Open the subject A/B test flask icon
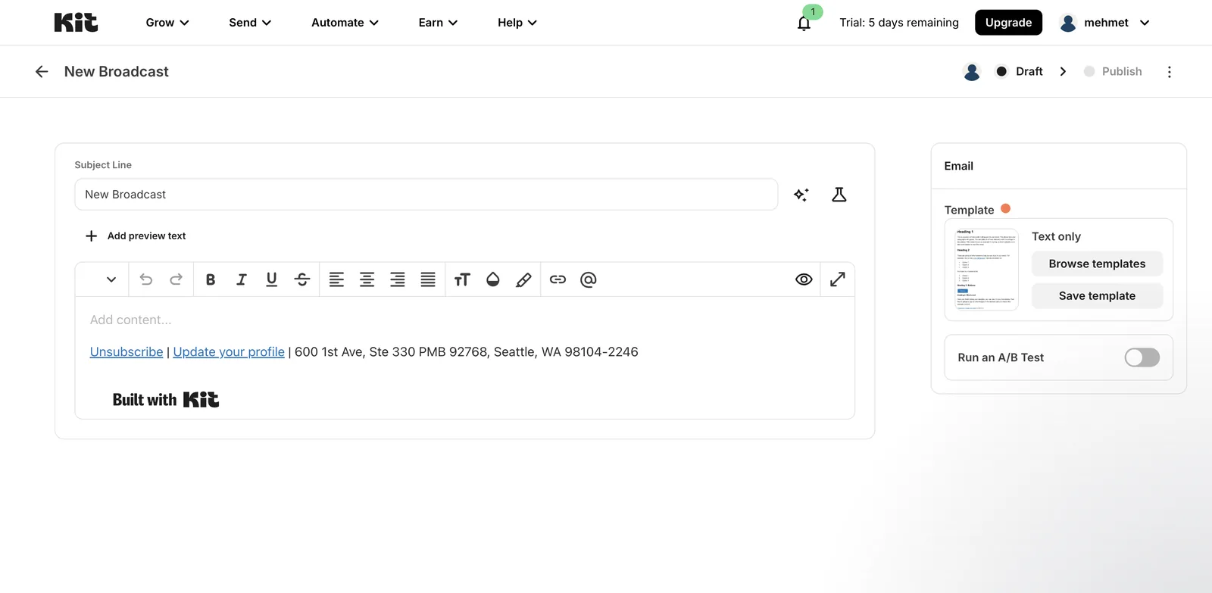This screenshot has width=1212, height=593. click(839, 195)
